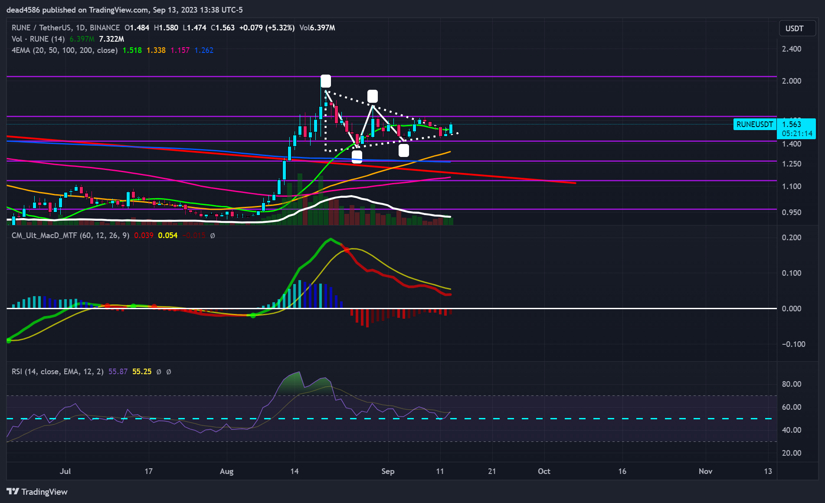Click the Oct date on time axis
Image resolution: width=825 pixels, height=503 pixels.
point(544,471)
